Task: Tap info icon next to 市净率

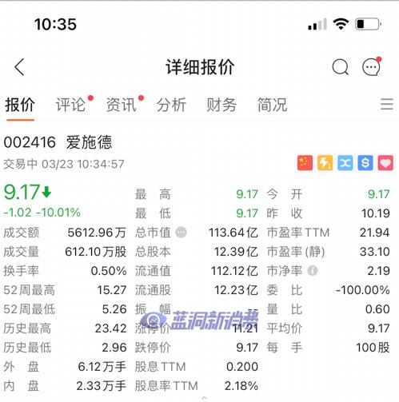Action: coord(313,271)
